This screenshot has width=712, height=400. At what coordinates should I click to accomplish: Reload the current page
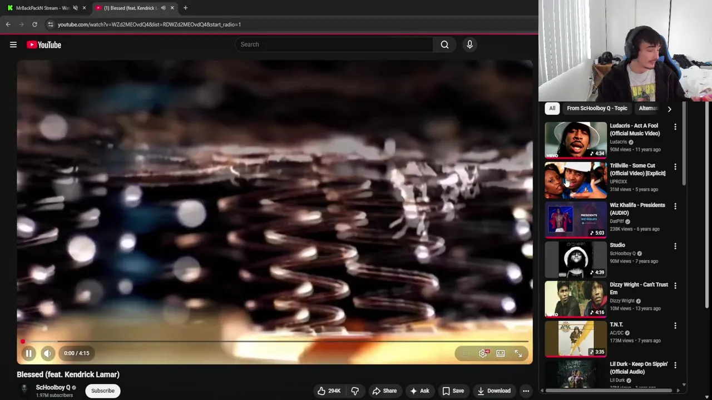click(34, 24)
